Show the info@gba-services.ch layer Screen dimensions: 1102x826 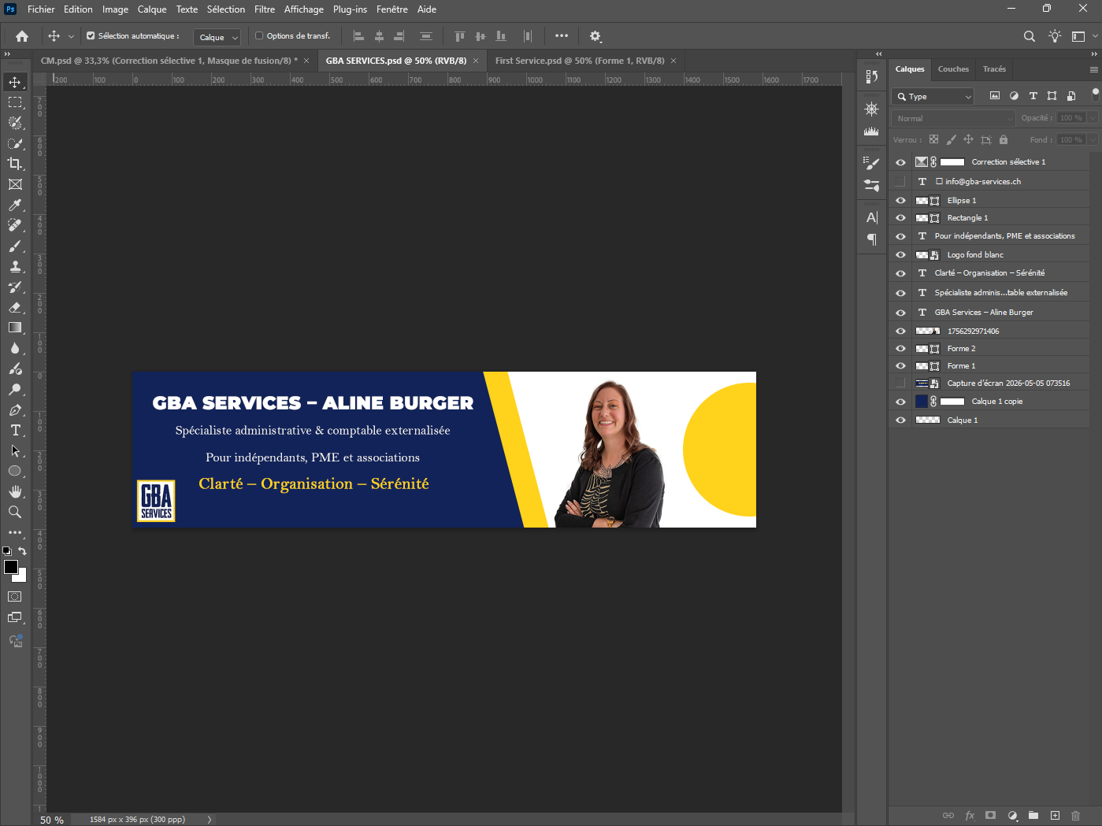(x=900, y=182)
